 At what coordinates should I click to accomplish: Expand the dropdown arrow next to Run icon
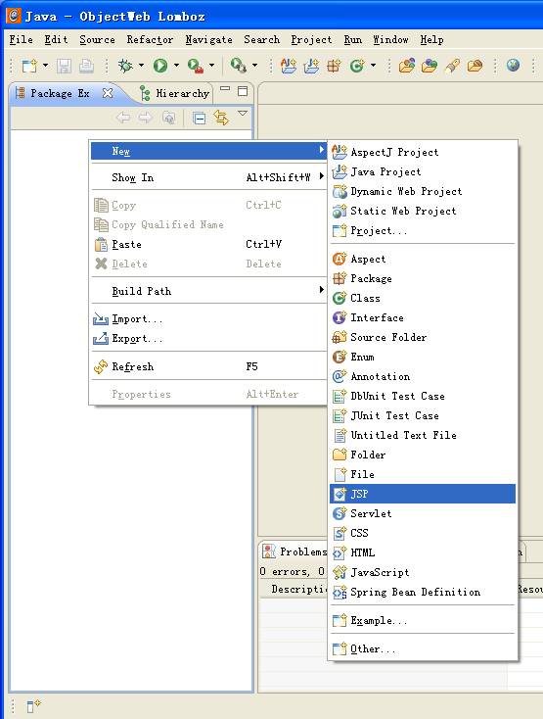[176, 66]
